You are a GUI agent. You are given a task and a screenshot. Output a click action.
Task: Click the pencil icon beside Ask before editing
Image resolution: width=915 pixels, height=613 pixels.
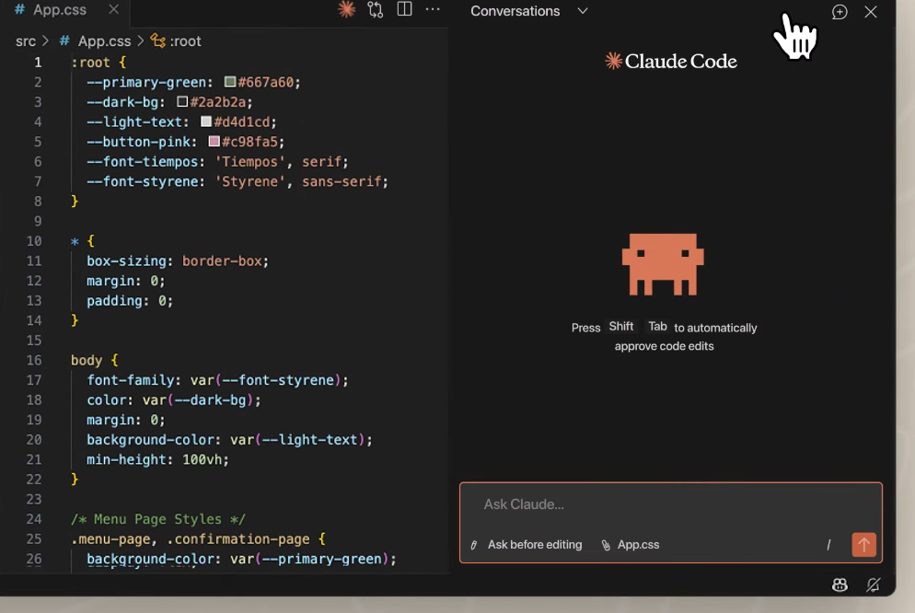point(474,545)
